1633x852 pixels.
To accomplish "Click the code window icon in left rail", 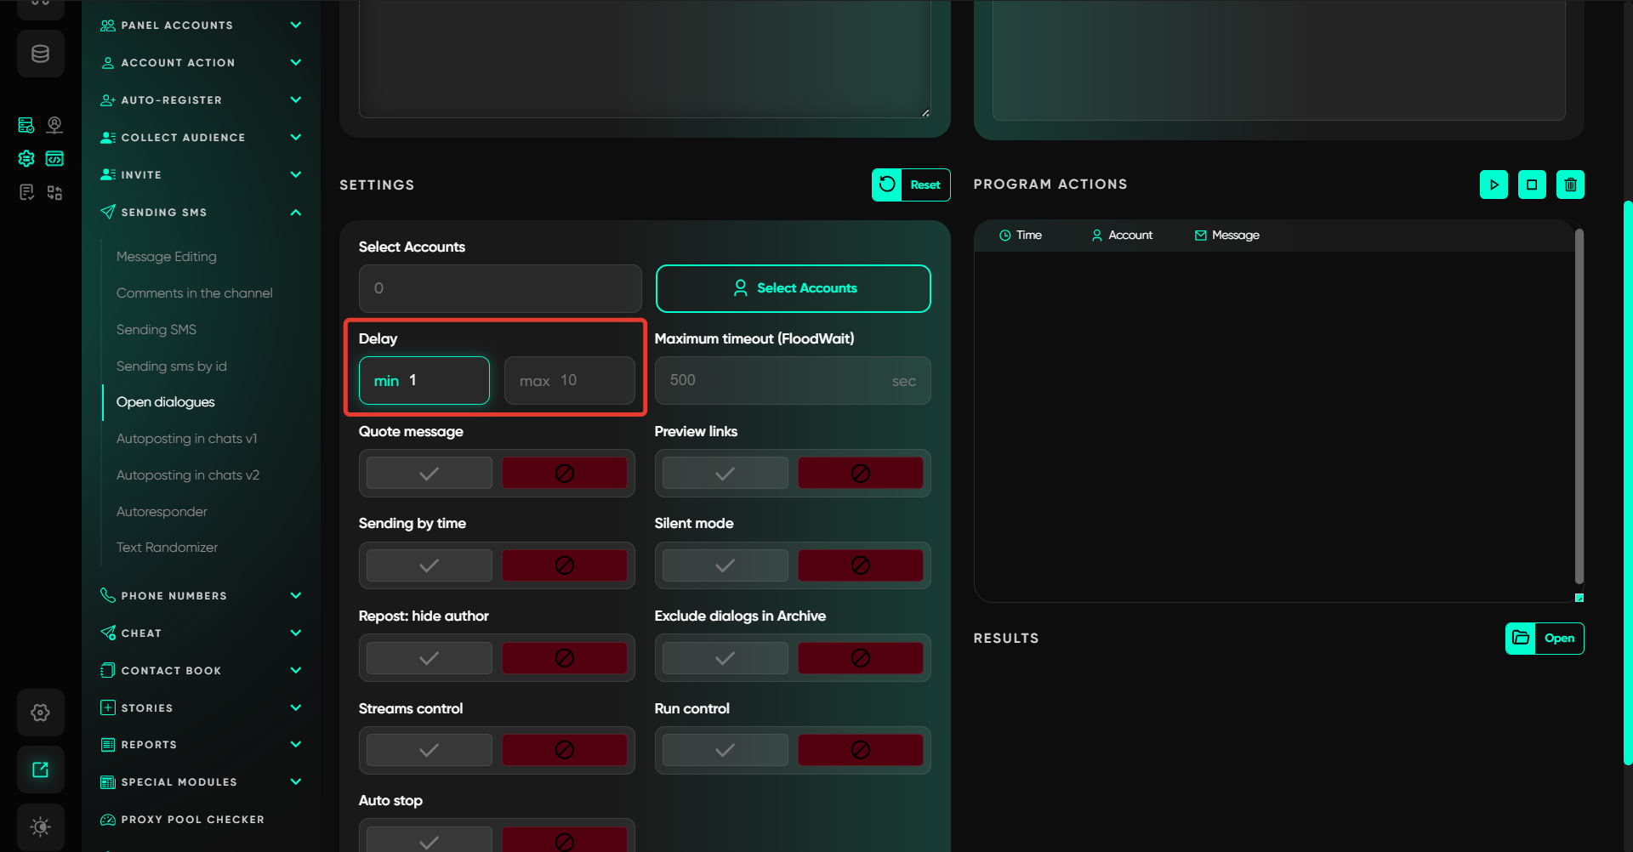I will 54,159.
